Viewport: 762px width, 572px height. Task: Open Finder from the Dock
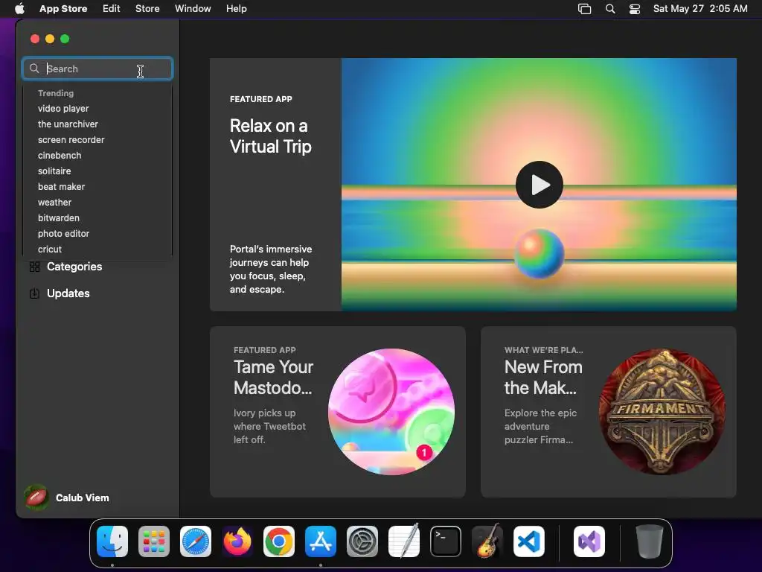point(112,541)
